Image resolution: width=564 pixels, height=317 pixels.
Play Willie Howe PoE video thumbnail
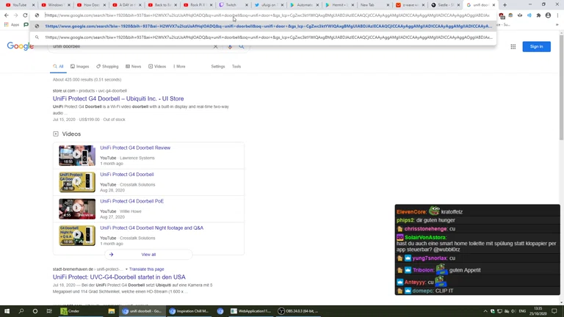coord(77,209)
